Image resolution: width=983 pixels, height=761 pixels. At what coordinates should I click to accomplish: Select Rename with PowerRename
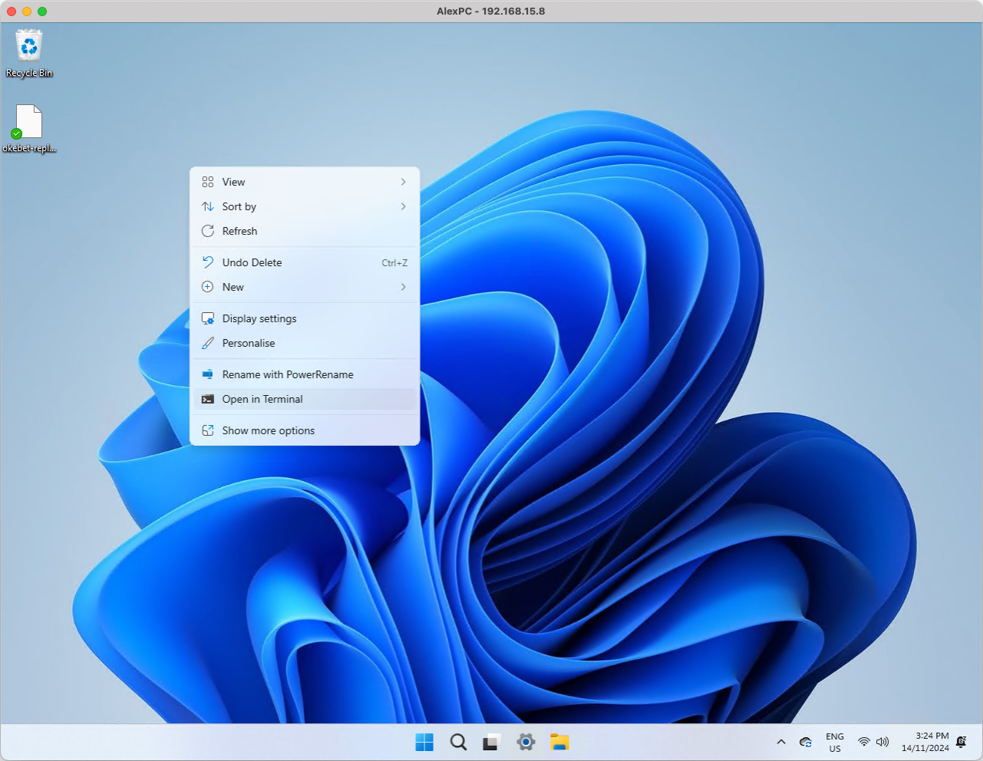[305, 374]
